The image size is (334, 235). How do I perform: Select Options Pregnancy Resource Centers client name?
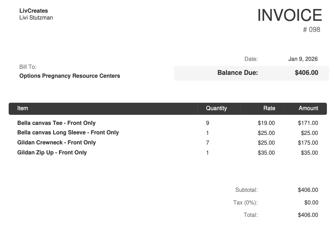click(x=70, y=76)
